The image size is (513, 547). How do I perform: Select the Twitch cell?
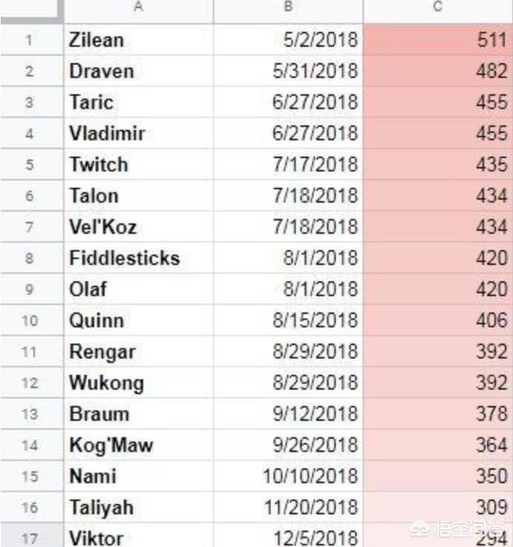coord(139,165)
